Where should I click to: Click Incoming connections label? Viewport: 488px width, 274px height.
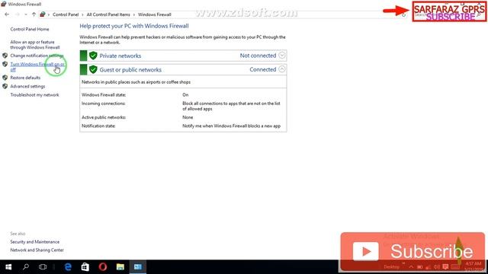tap(104, 104)
